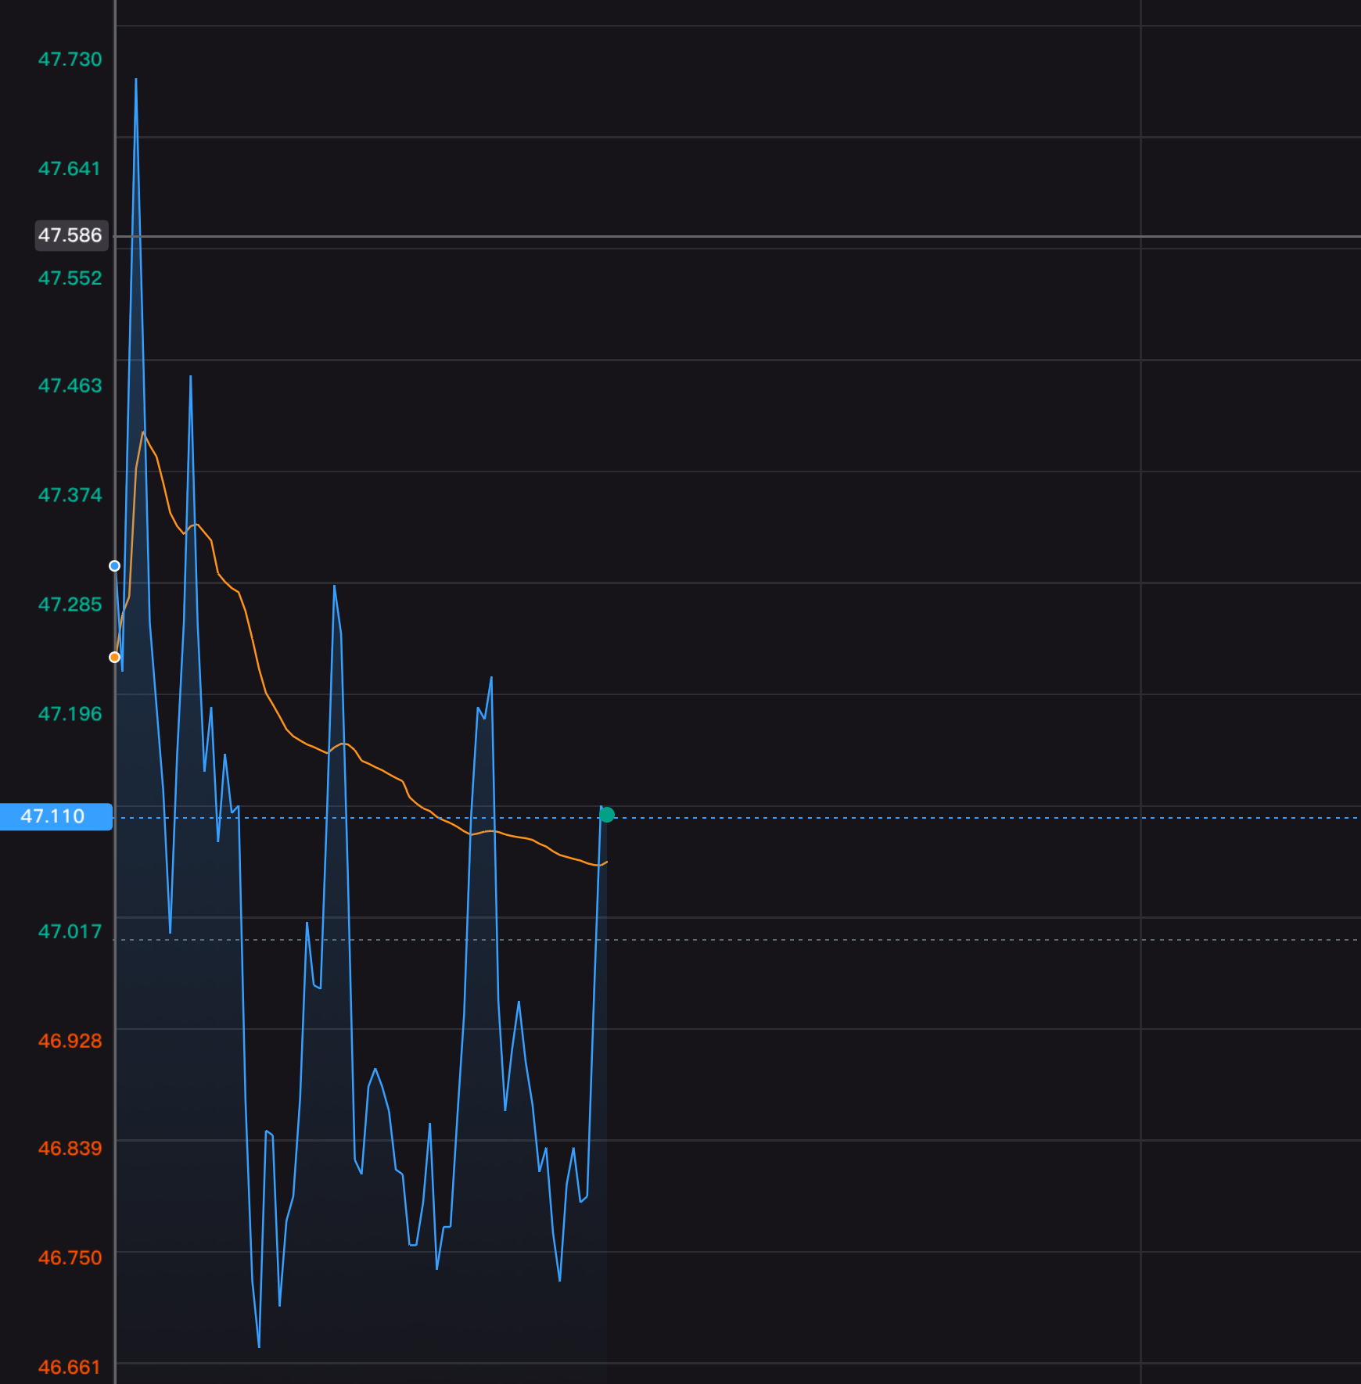Select the red 46.928 price label
1361x1384 pixels.
[x=70, y=1041]
